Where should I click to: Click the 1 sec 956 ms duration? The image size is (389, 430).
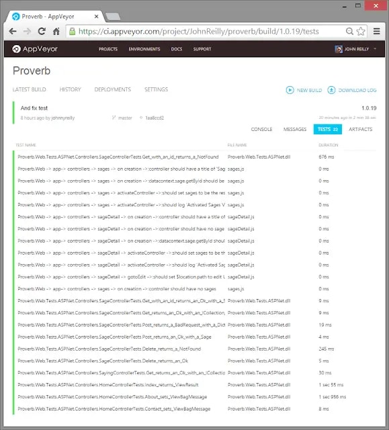[x=333, y=397]
